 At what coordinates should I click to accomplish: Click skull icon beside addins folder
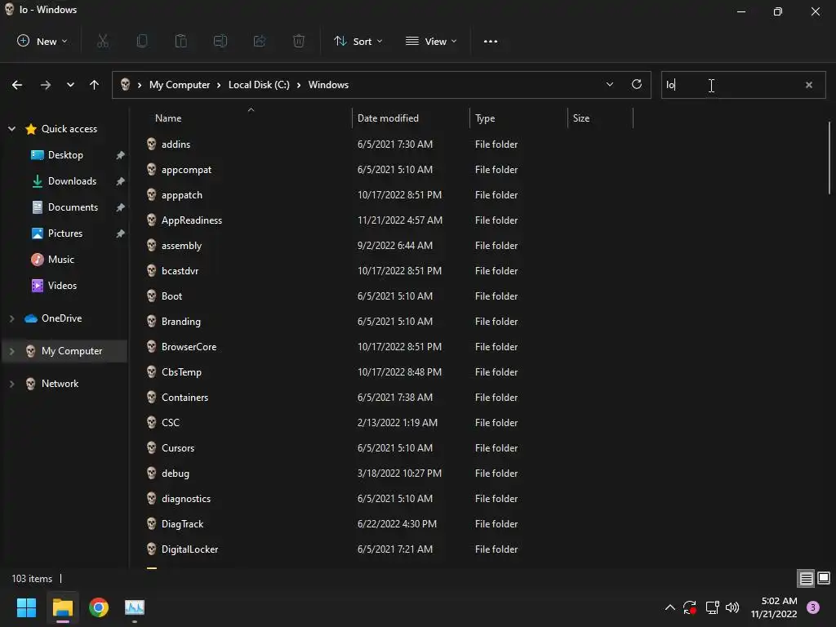(x=151, y=144)
